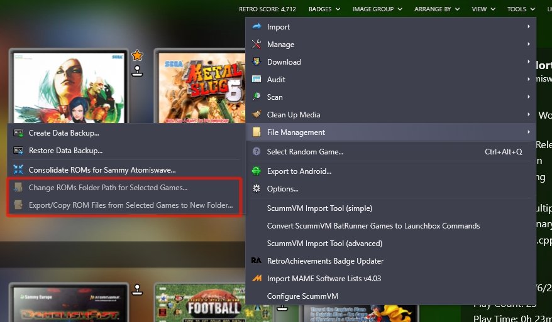Screen dimensions: 552x322
Task: Click the Scan magnifier icon
Action: (257, 97)
